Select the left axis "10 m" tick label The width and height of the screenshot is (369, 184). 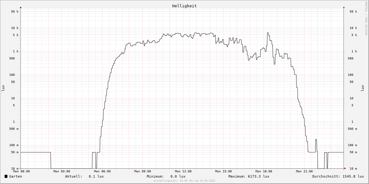click(15, 169)
